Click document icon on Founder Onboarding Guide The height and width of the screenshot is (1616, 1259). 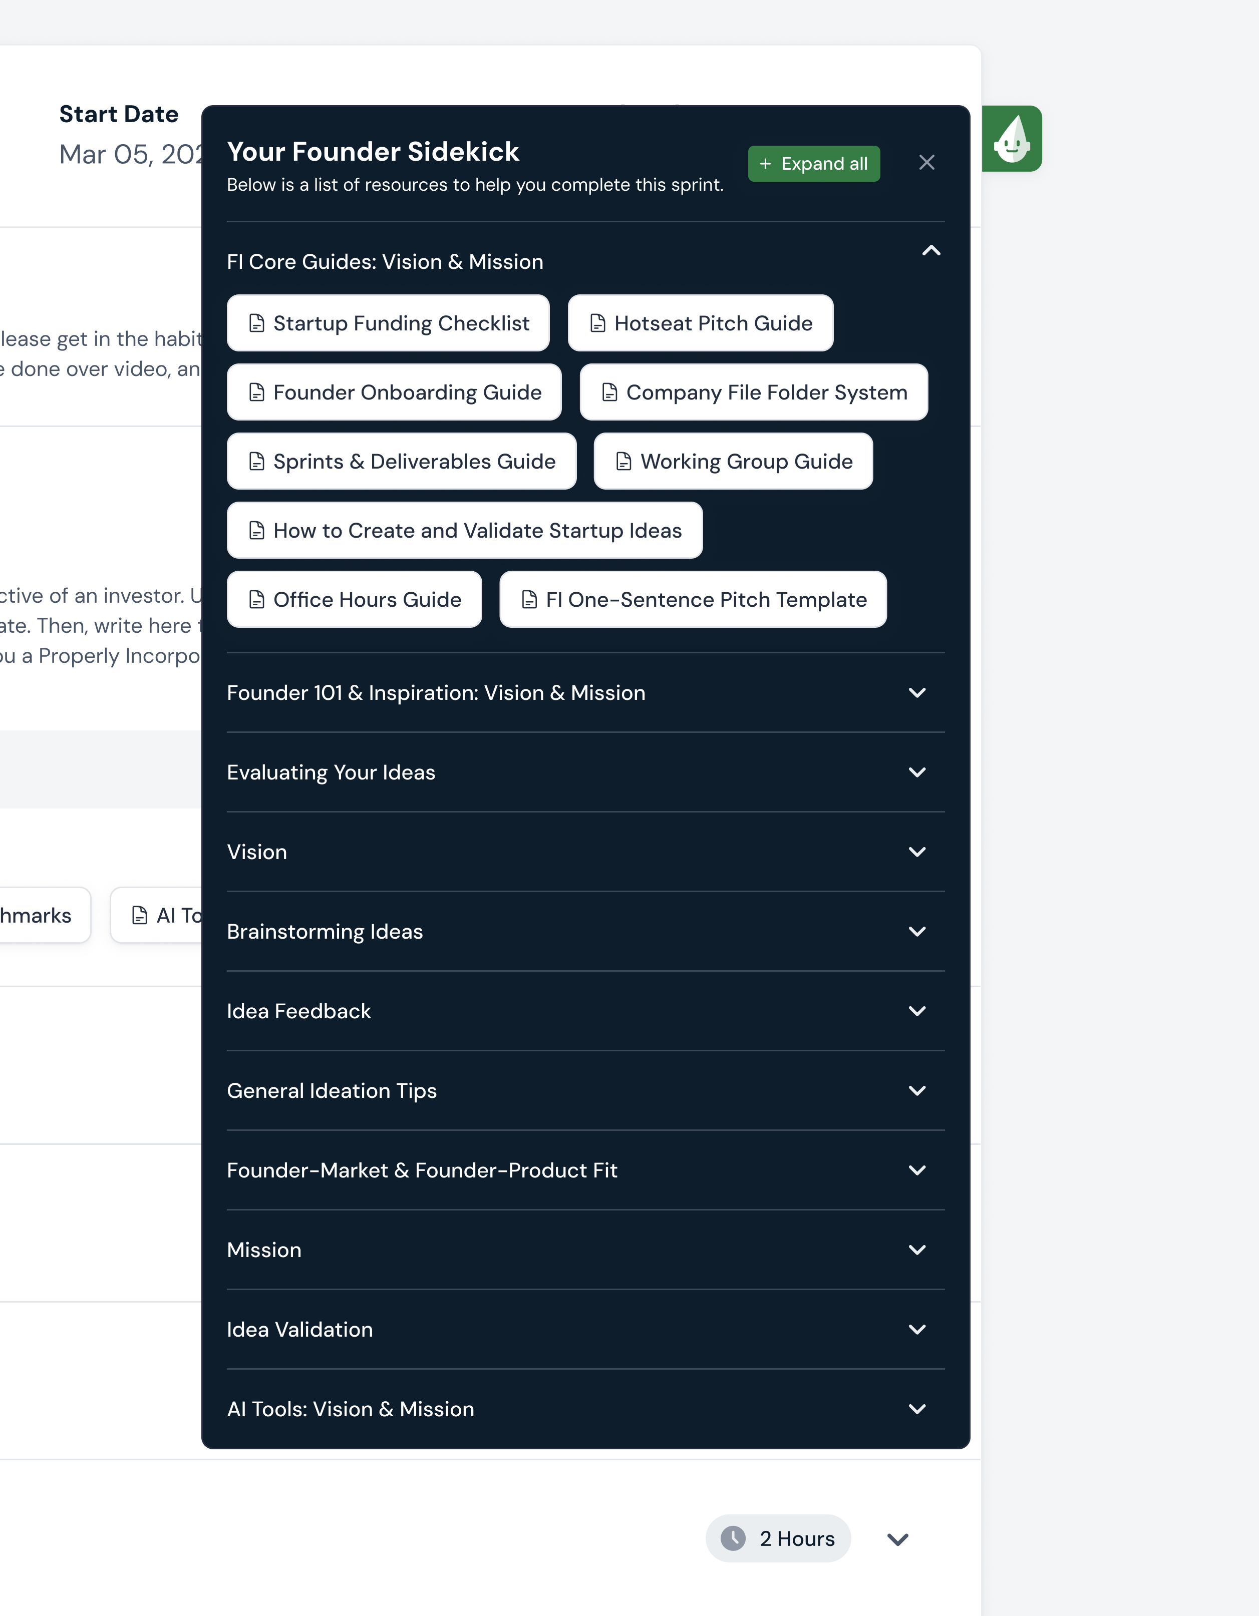click(256, 392)
